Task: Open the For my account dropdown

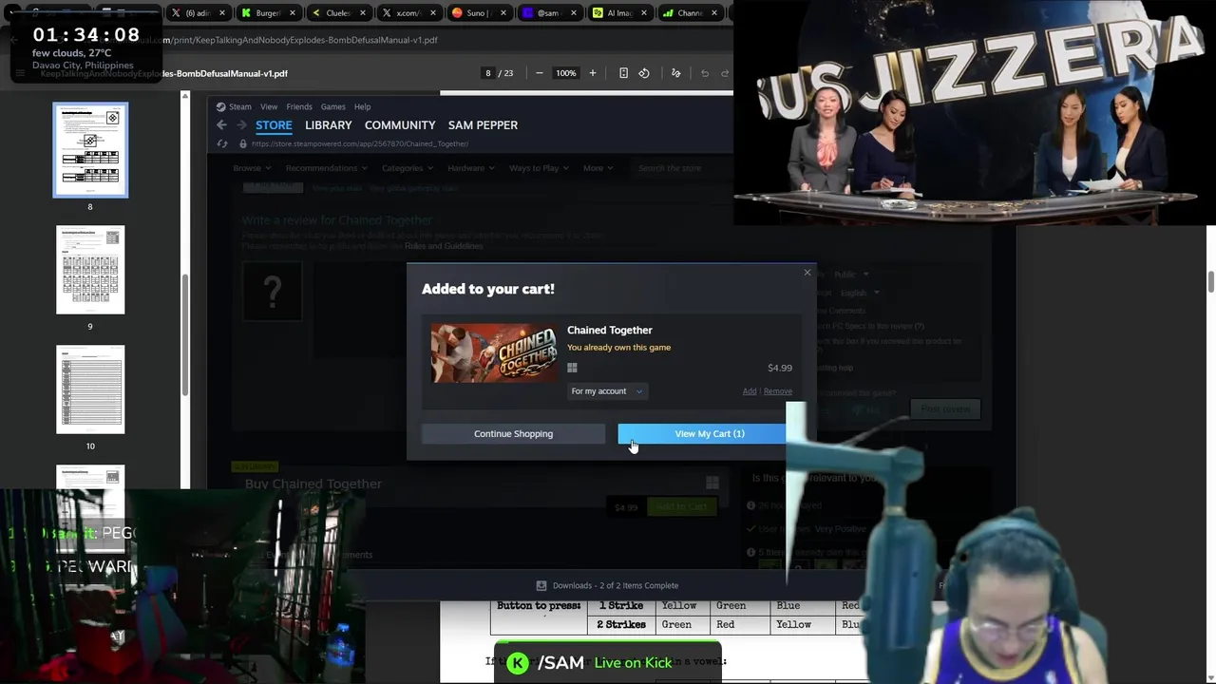Action: pos(607,391)
